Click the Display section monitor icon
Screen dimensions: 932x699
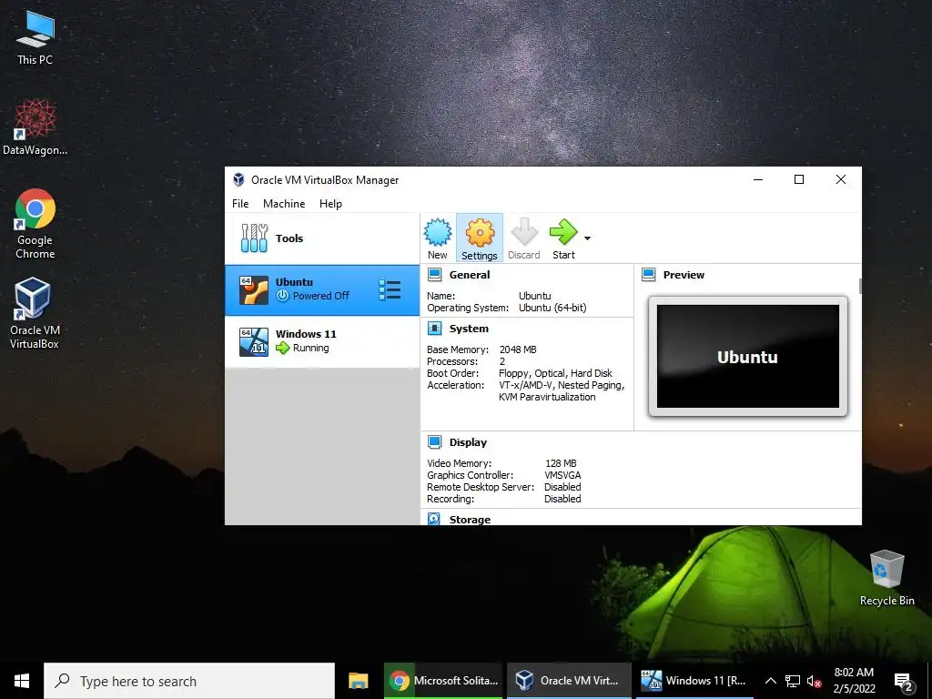pos(434,442)
